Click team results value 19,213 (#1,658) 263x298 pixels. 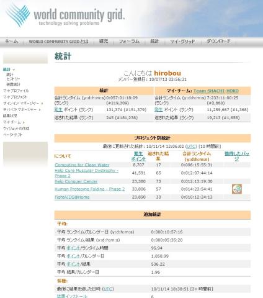tap(223, 117)
